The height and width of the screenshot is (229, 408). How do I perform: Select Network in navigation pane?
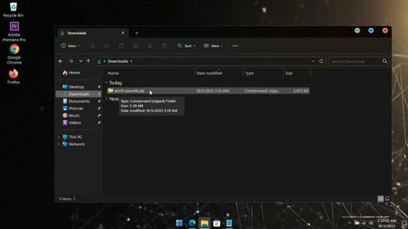74,144
